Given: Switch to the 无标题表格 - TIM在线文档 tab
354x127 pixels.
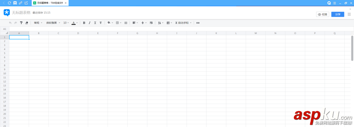Looking at the screenshot, I should (50, 3).
